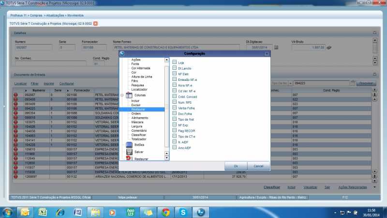
Task: Close the Configuração dialog with X
Action: 267,54
